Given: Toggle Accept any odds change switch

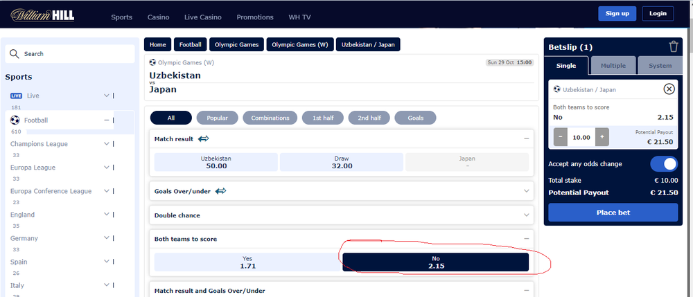Looking at the screenshot, I should [x=664, y=164].
